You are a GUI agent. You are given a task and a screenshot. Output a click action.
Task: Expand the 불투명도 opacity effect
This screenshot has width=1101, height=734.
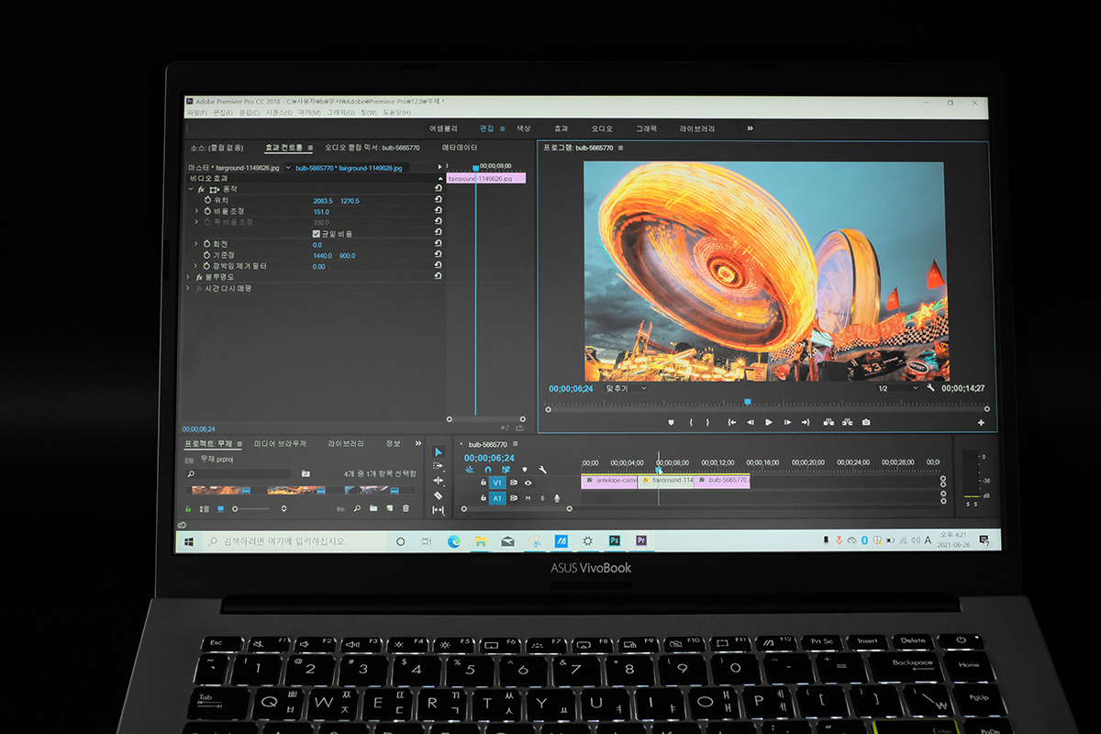(189, 276)
